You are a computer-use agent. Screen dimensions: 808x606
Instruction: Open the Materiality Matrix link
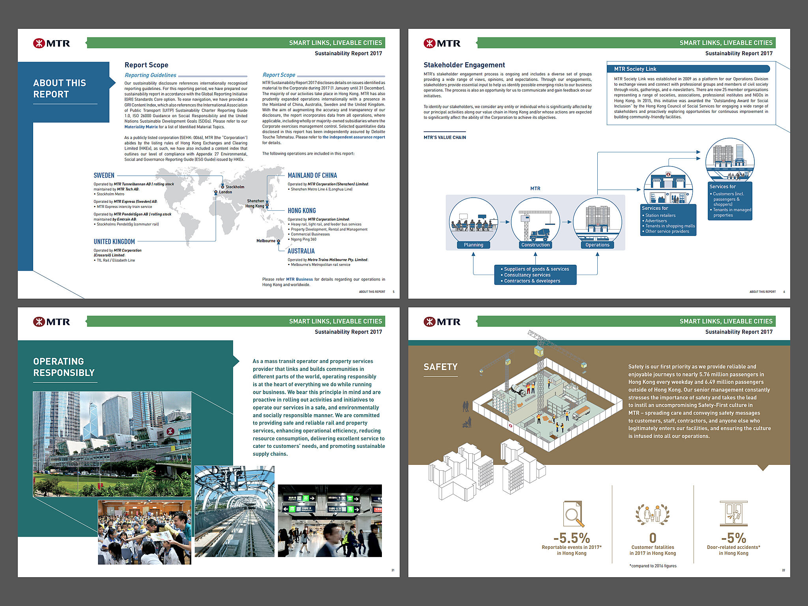(x=141, y=127)
